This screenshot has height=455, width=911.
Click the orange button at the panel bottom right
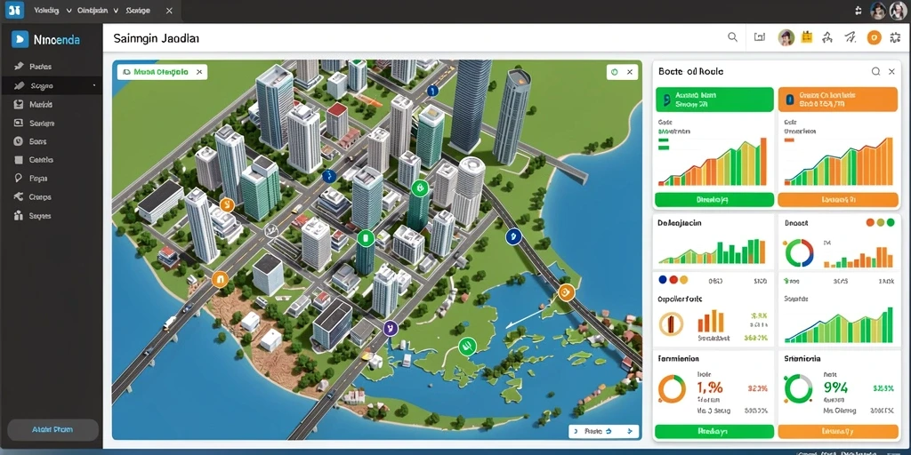tap(837, 431)
